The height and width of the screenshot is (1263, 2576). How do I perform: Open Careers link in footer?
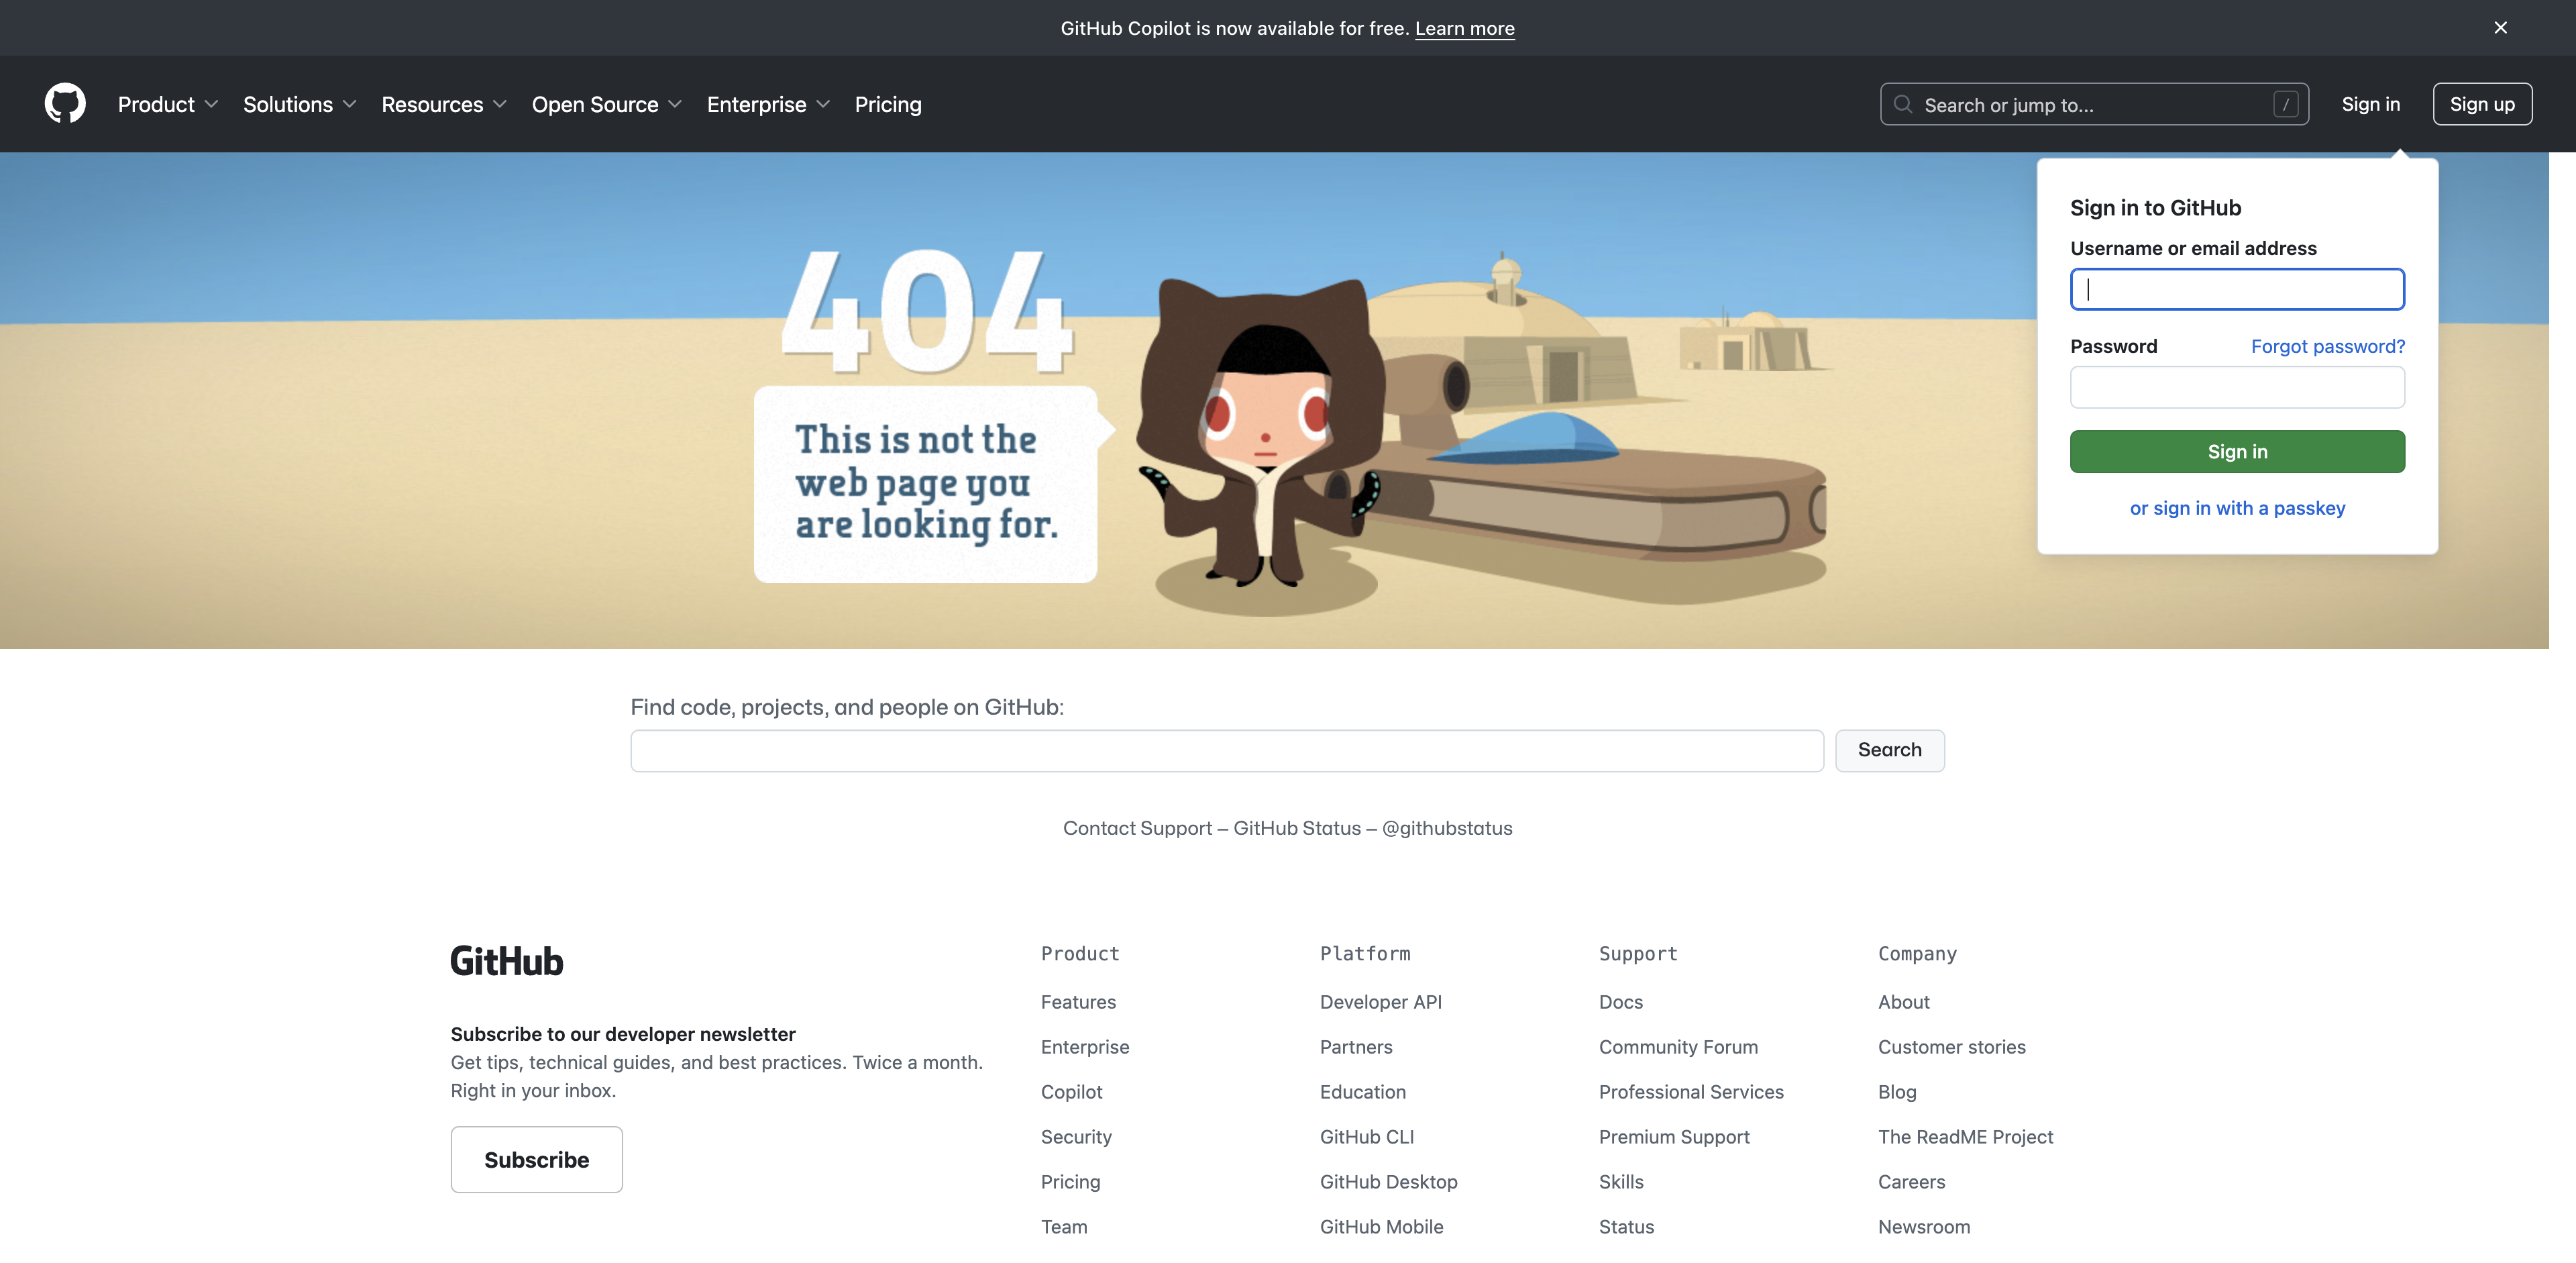pyautogui.click(x=1912, y=1182)
